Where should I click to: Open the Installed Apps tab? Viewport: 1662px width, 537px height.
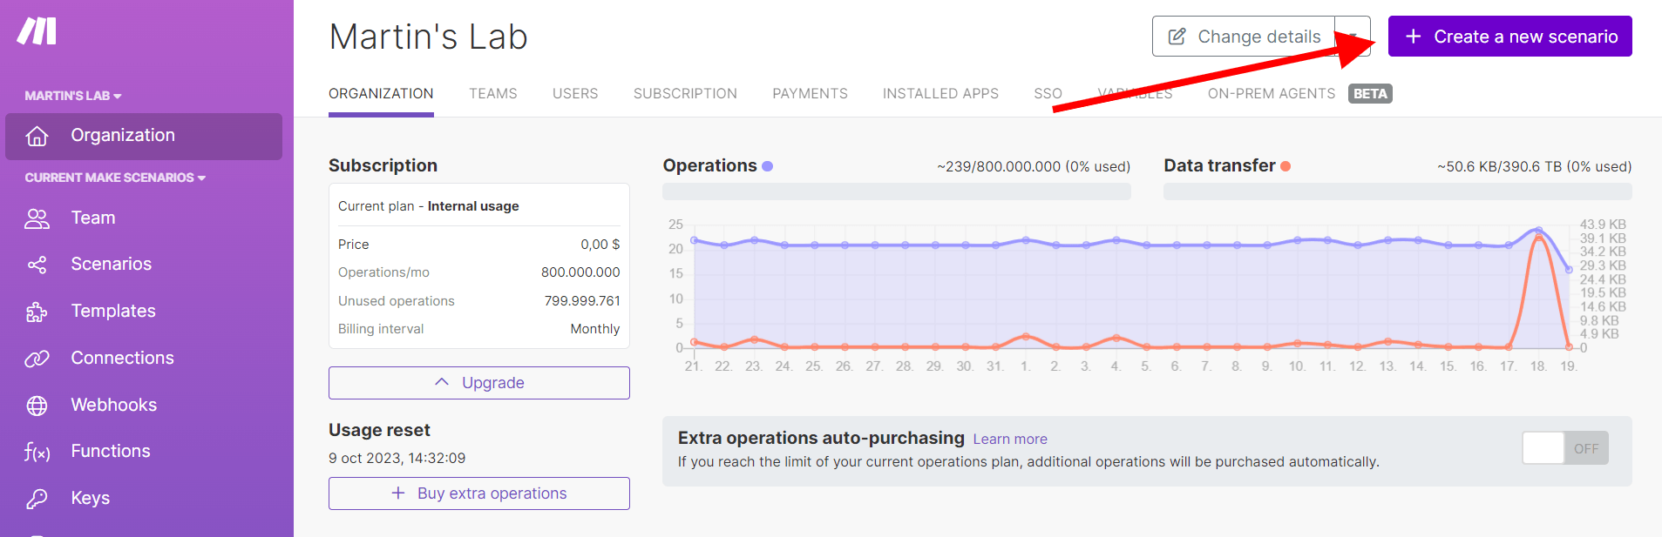pyautogui.click(x=940, y=93)
